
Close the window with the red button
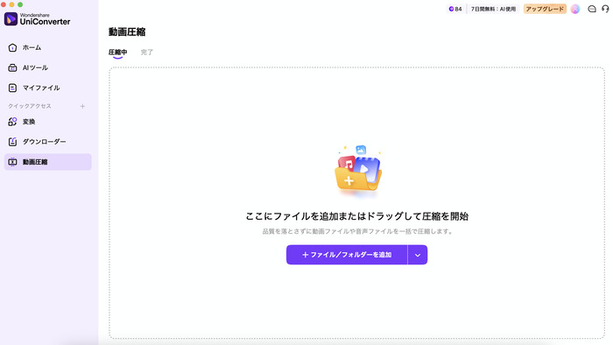coord(4,4)
